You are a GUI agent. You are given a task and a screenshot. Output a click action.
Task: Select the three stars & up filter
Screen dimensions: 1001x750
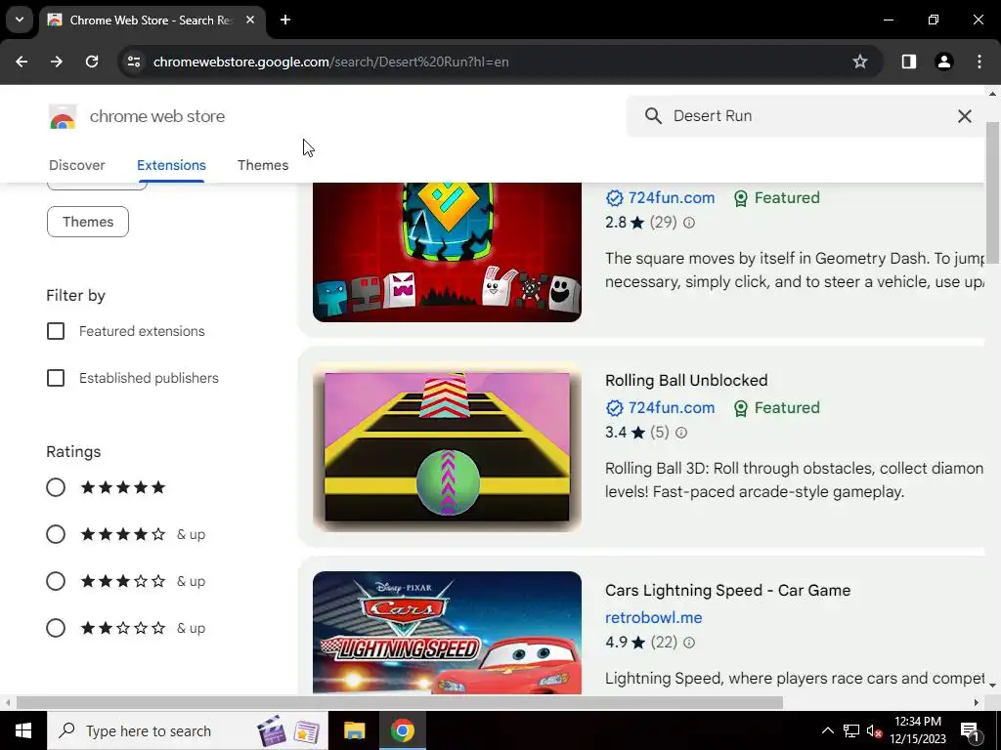(56, 582)
